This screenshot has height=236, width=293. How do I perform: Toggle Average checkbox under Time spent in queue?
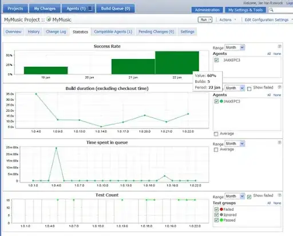[x=216, y=150]
